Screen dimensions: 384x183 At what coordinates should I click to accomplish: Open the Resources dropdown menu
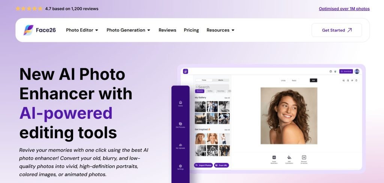pos(220,30)
